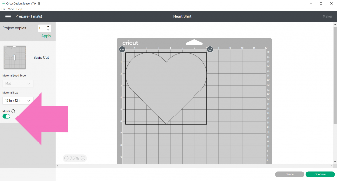Select the mat 1 Basic Cut thumbnail
337x181 pixels.
(x=14, y=57)
